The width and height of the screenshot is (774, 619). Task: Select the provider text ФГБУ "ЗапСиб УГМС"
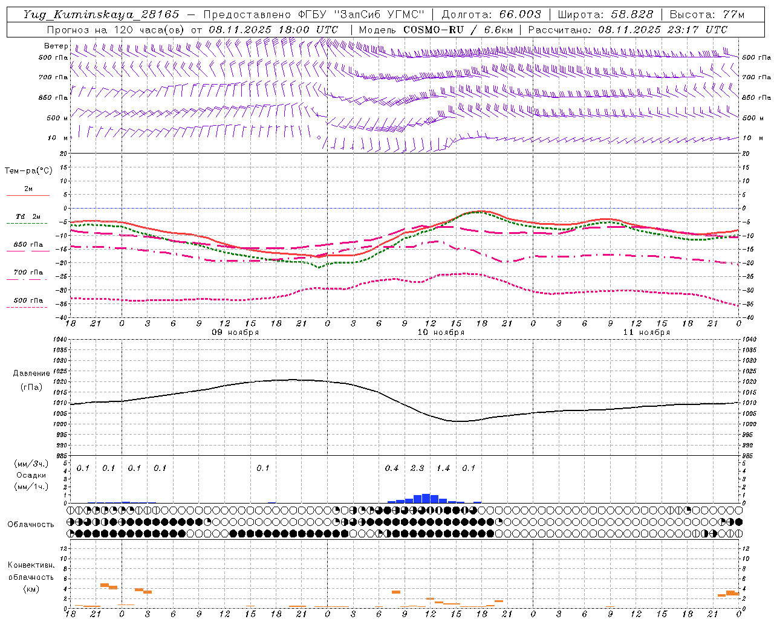(x=361, y=15)
